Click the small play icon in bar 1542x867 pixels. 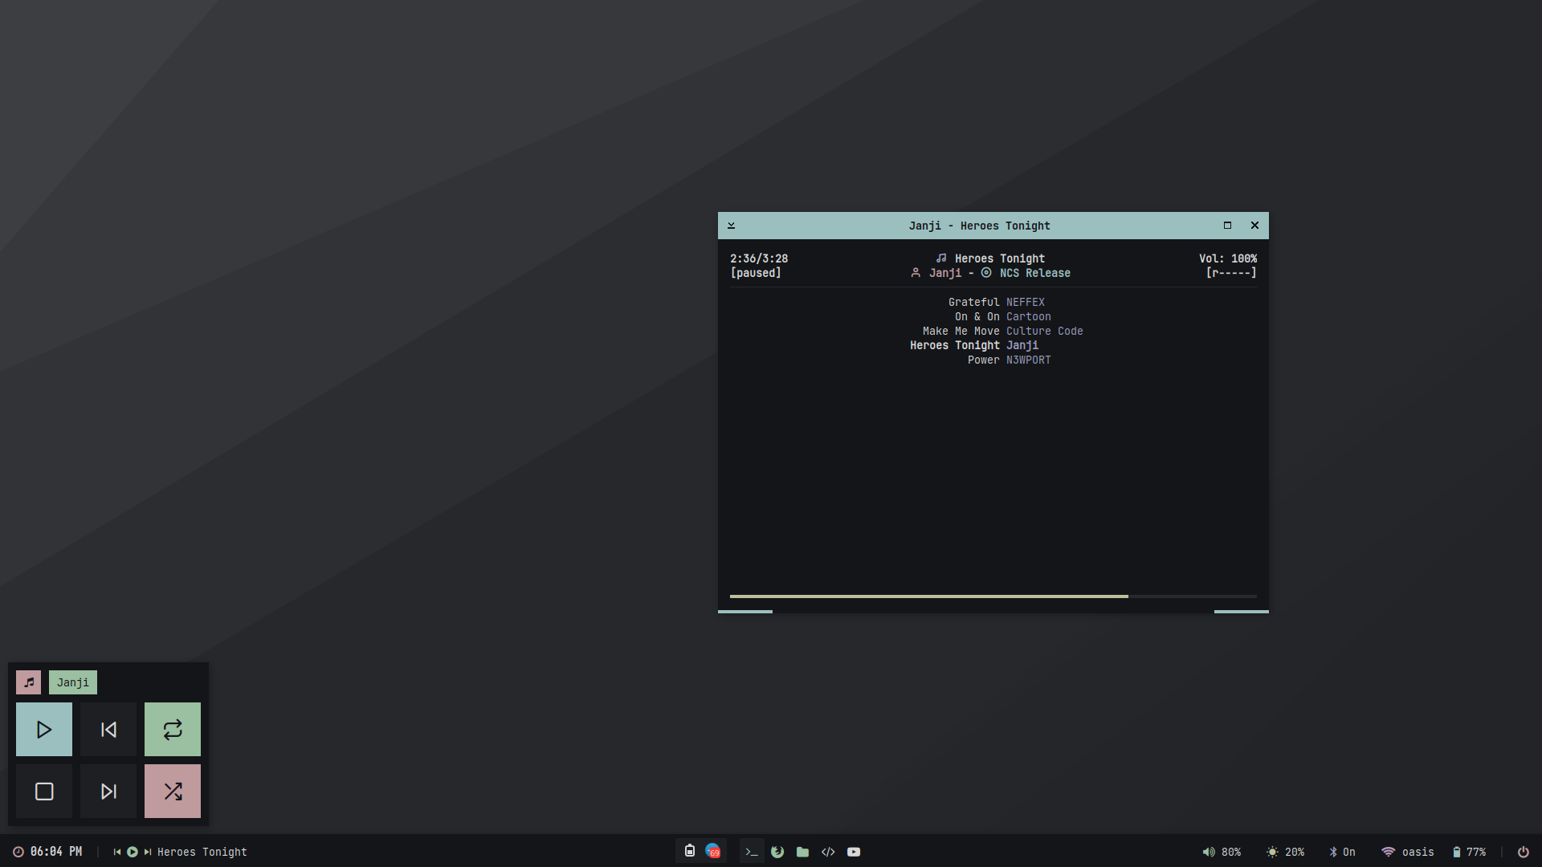pyautogui.click(x=133, y=852)
